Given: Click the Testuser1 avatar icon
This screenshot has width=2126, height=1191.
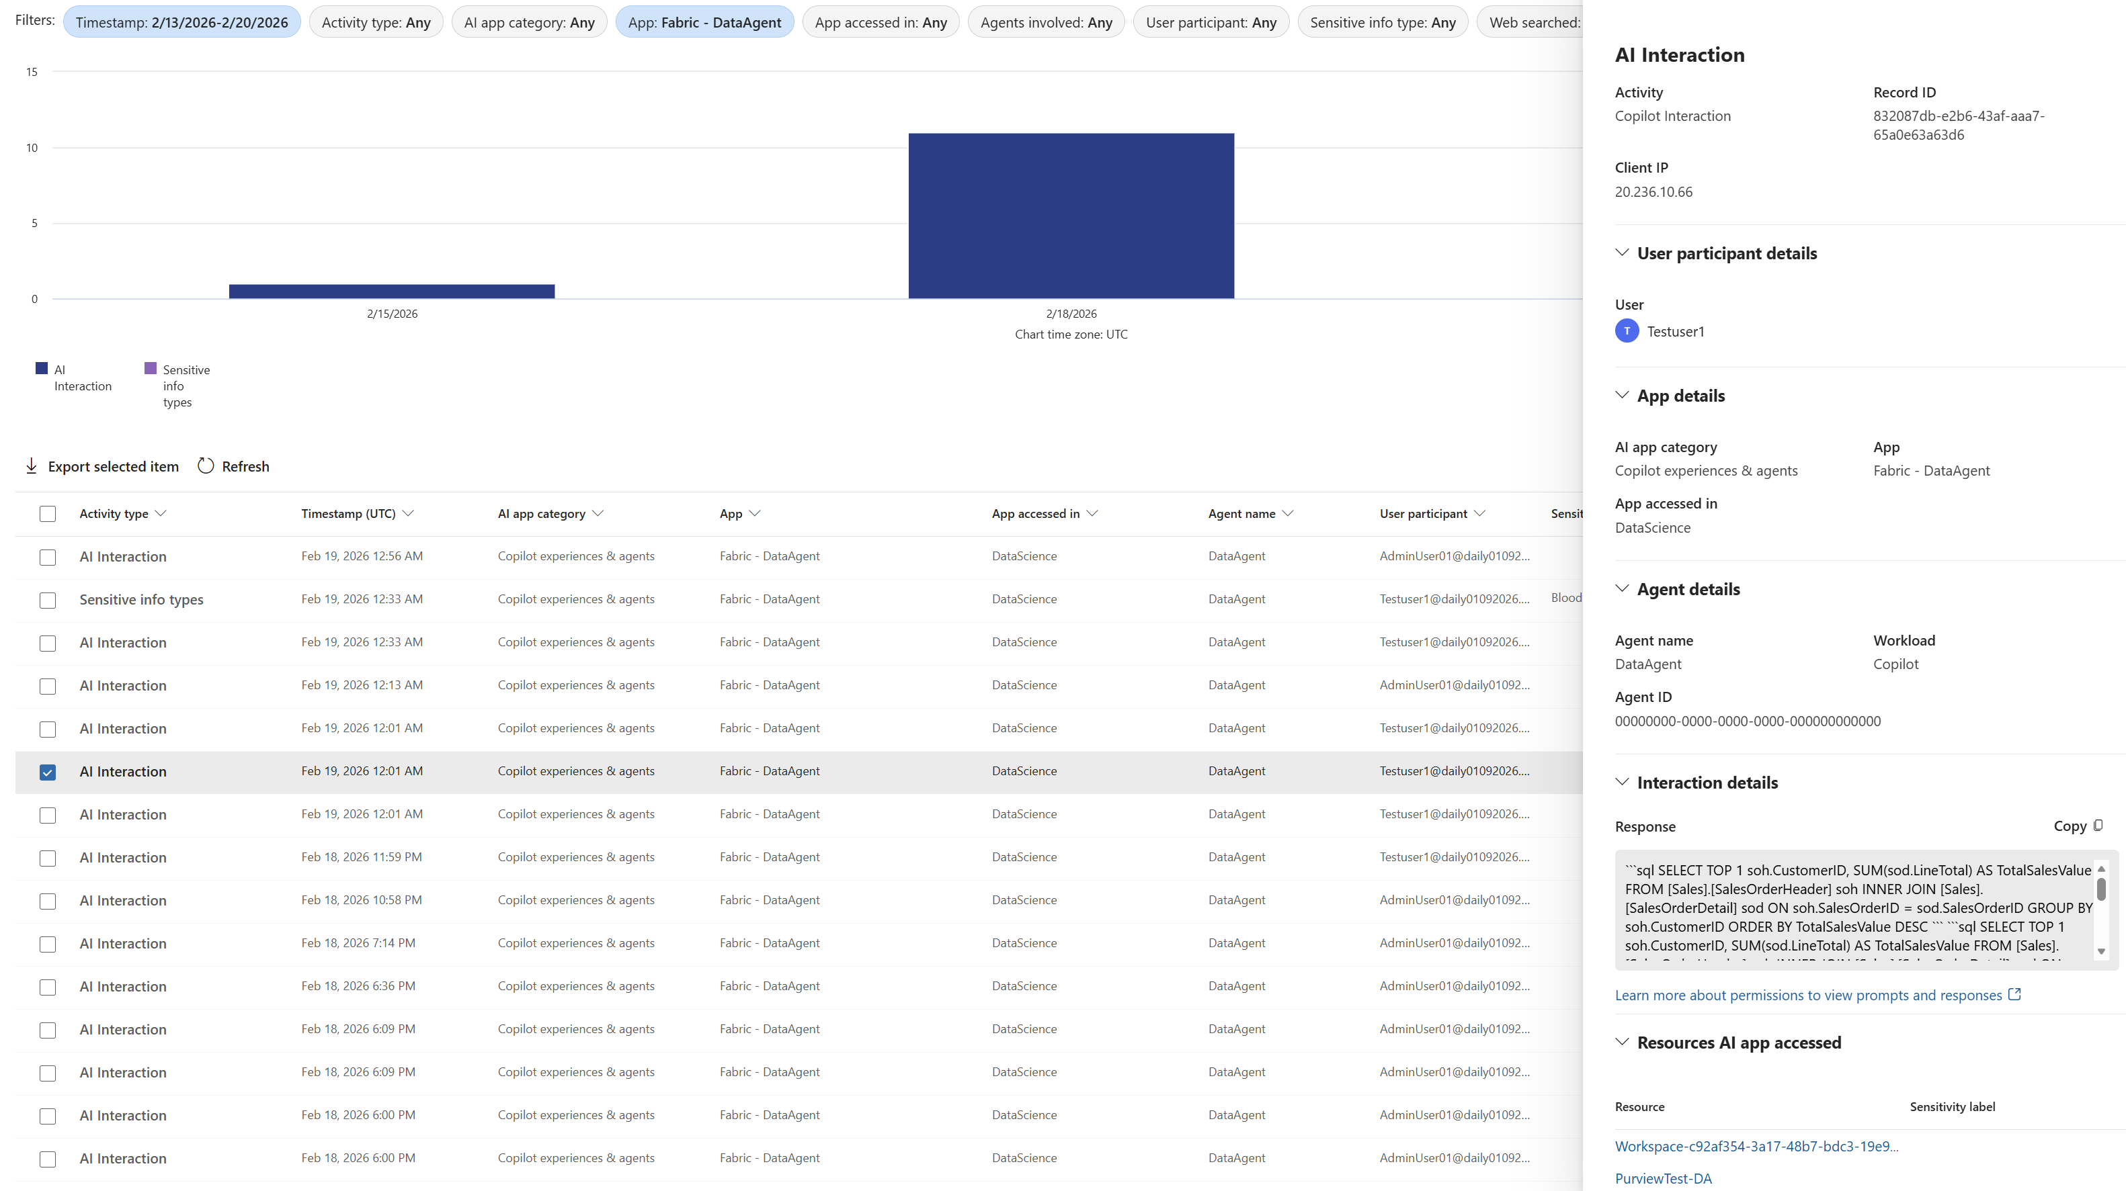Looking at the screenshot, I should (1627, 330).
